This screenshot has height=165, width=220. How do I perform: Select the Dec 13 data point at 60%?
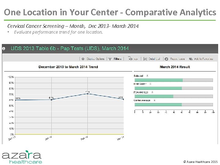pos(16,100)
